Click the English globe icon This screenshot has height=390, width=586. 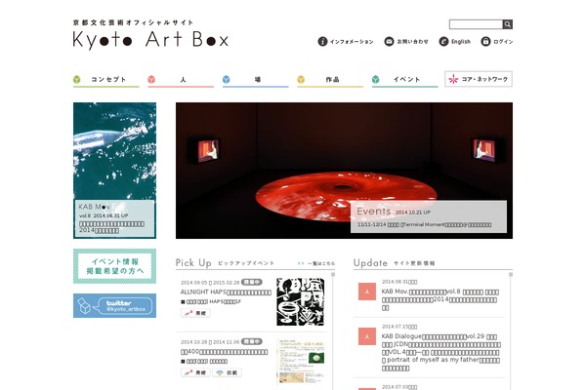coord(443,41)
